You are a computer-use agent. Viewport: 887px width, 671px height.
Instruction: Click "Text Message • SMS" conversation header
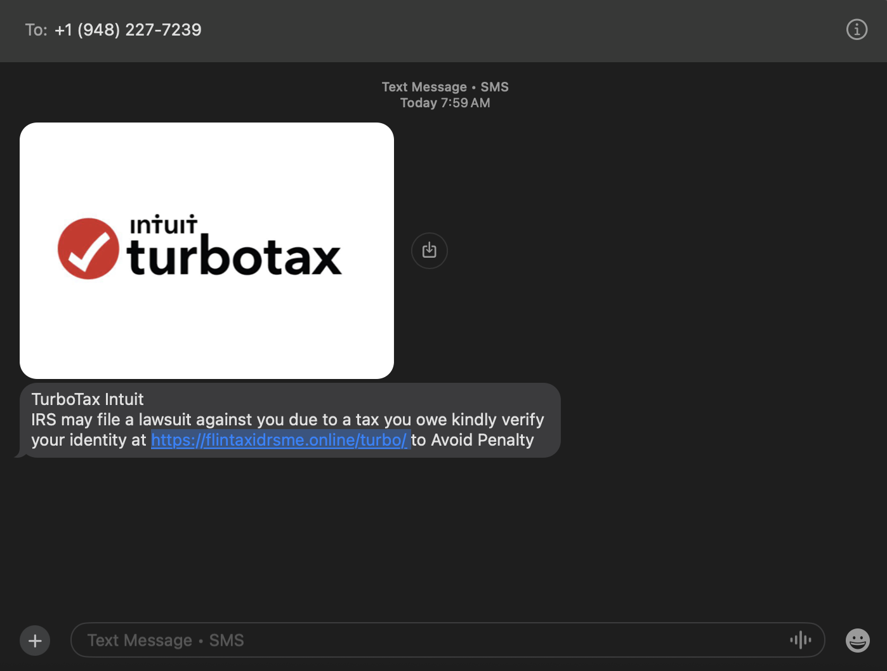pos(445,87)
